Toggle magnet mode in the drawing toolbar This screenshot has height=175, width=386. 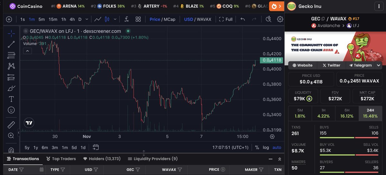(11, 150)
